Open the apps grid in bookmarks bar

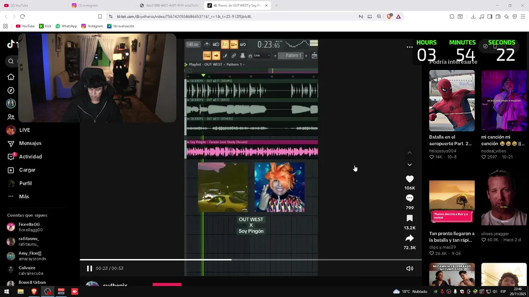coord(5,26)
